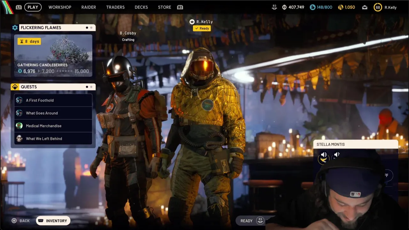This screenshot has height=230, width=409.
Task: Mute the first player's voice speaker icon
Action: 324,155
